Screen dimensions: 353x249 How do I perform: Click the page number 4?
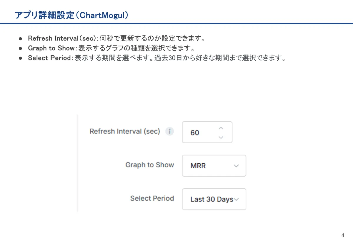tap(343, 236)
